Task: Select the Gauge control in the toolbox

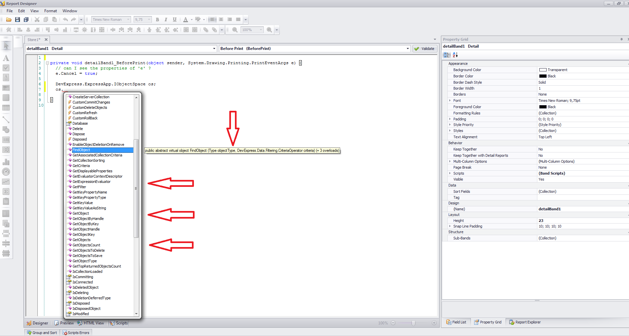Action: pyautogui.click(x=6, y=172)
